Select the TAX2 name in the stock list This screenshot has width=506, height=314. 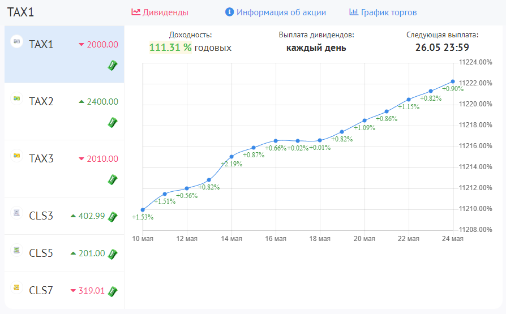click(x=41, y=102)
